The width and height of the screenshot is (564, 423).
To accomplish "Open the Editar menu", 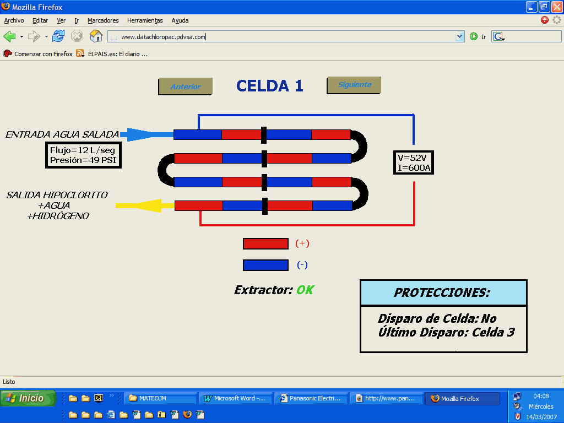I will [x=40, y=20].
